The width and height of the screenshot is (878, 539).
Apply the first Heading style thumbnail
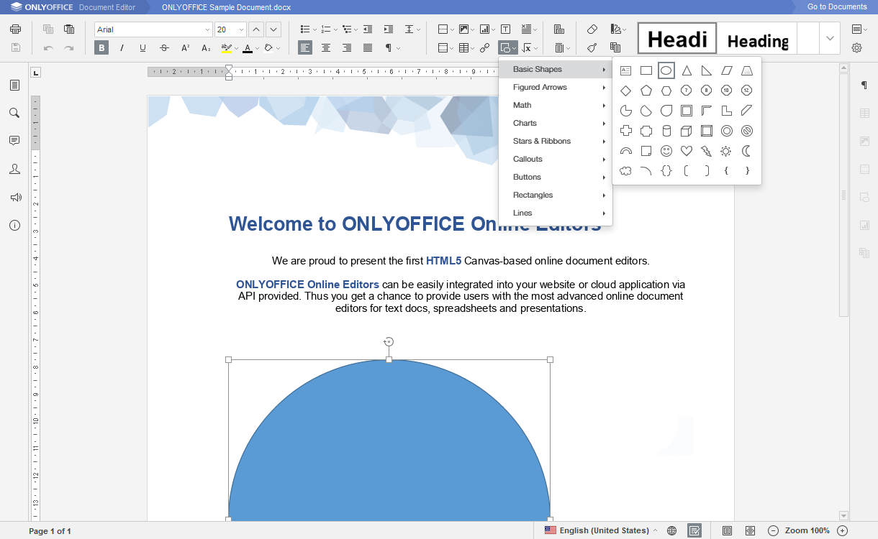point(677,38)
